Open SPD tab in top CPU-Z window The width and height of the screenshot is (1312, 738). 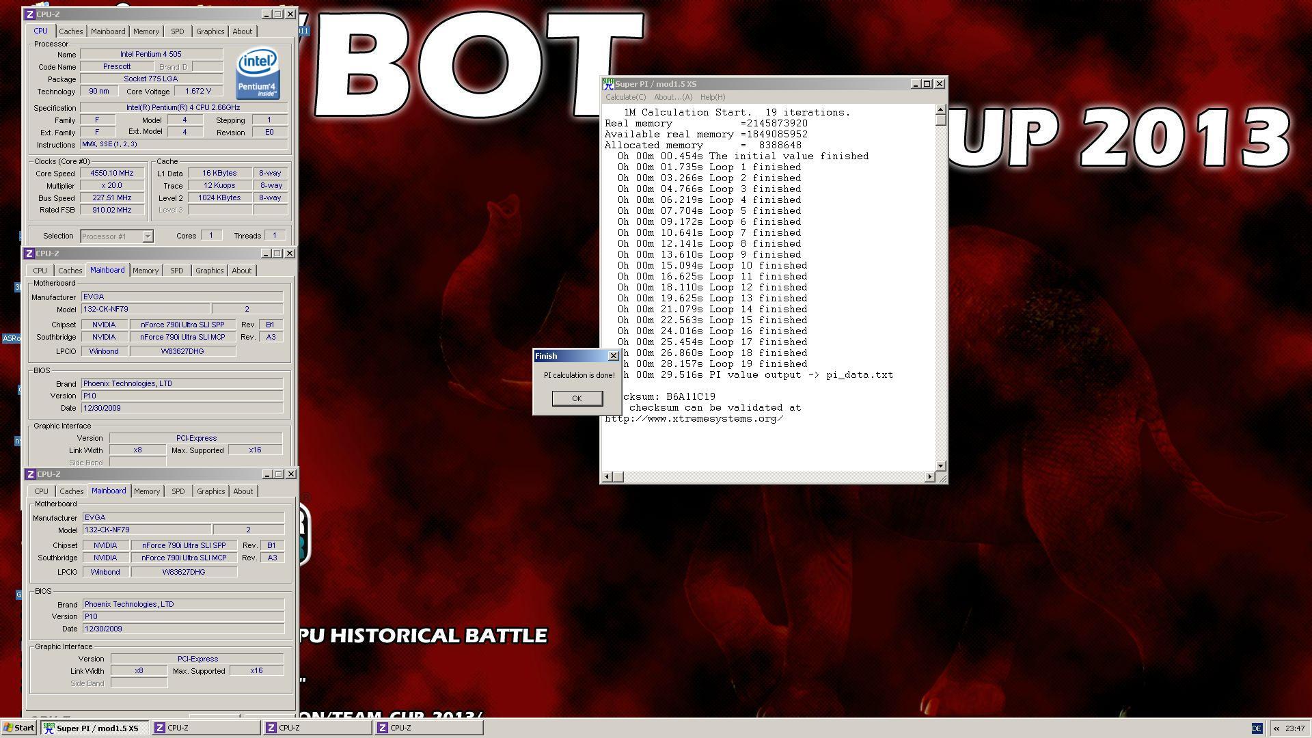point(178,31)
